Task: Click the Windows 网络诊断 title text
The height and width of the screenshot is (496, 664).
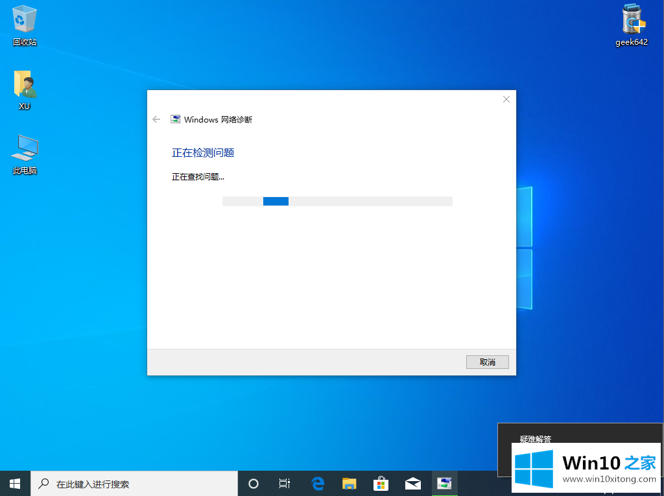Action: [x=218, y=120]
